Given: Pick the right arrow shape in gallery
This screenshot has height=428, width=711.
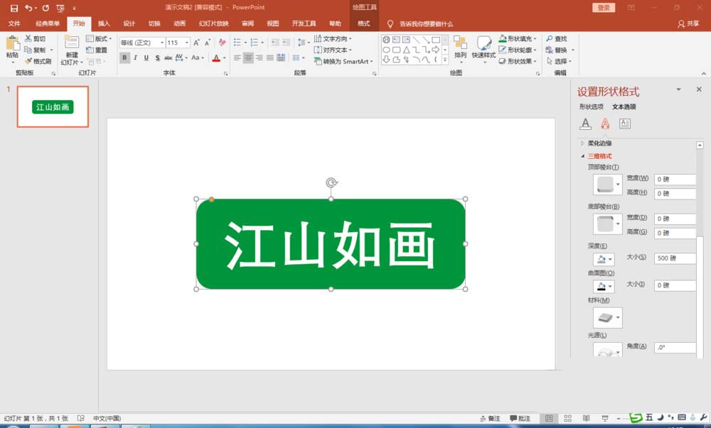Looking at the screenshot, I should [436, 49].
